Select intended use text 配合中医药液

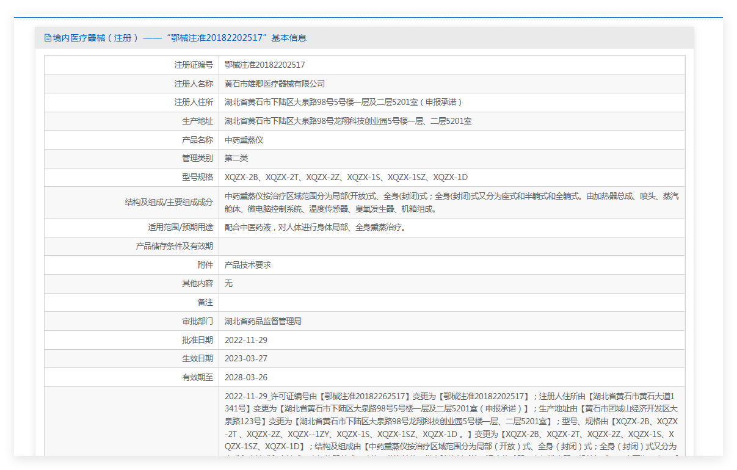[315, 227]
